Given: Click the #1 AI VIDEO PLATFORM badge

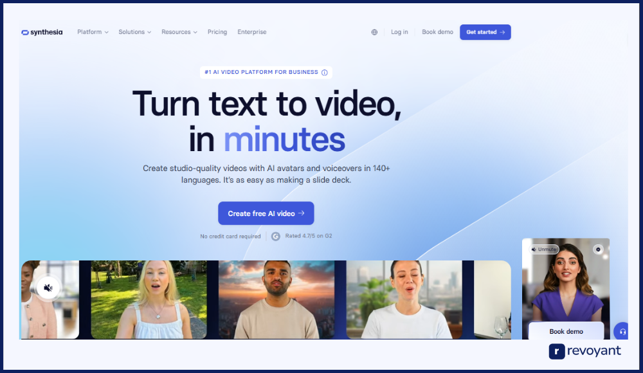Looking at the screenshot, I should (x=266, y=72).
